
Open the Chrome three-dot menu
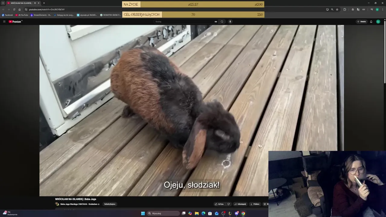[382, 9]
